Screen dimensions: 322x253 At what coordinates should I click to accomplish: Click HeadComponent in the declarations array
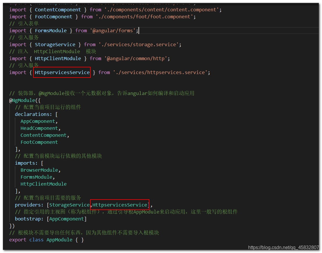(x=39, y=128)
